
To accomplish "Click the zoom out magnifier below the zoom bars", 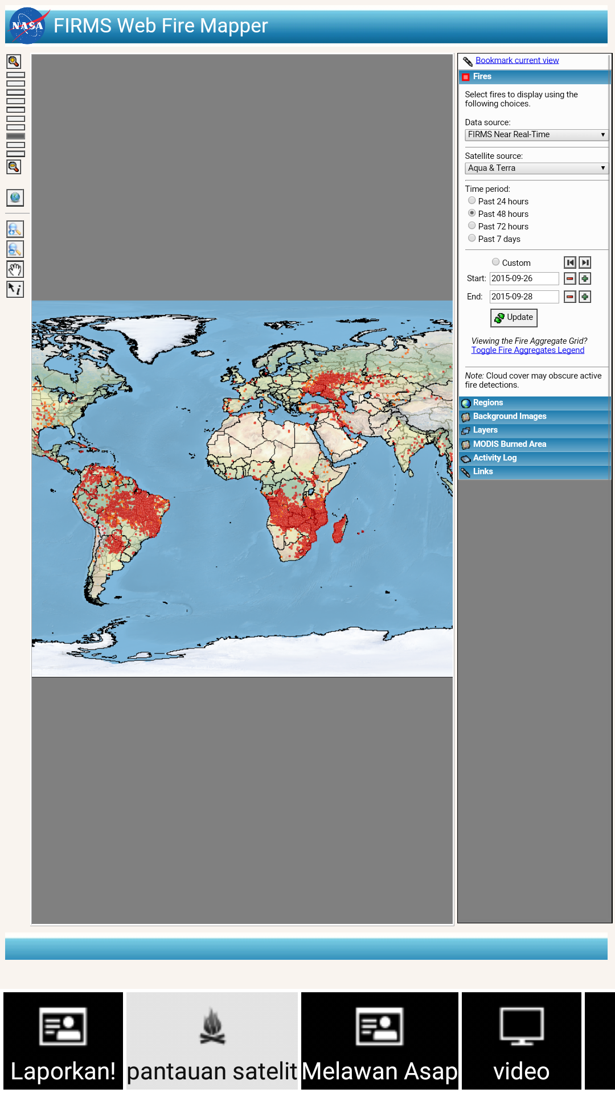I will 14,167.
